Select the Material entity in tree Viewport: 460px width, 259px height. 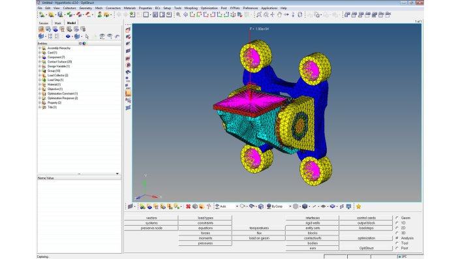54,84
